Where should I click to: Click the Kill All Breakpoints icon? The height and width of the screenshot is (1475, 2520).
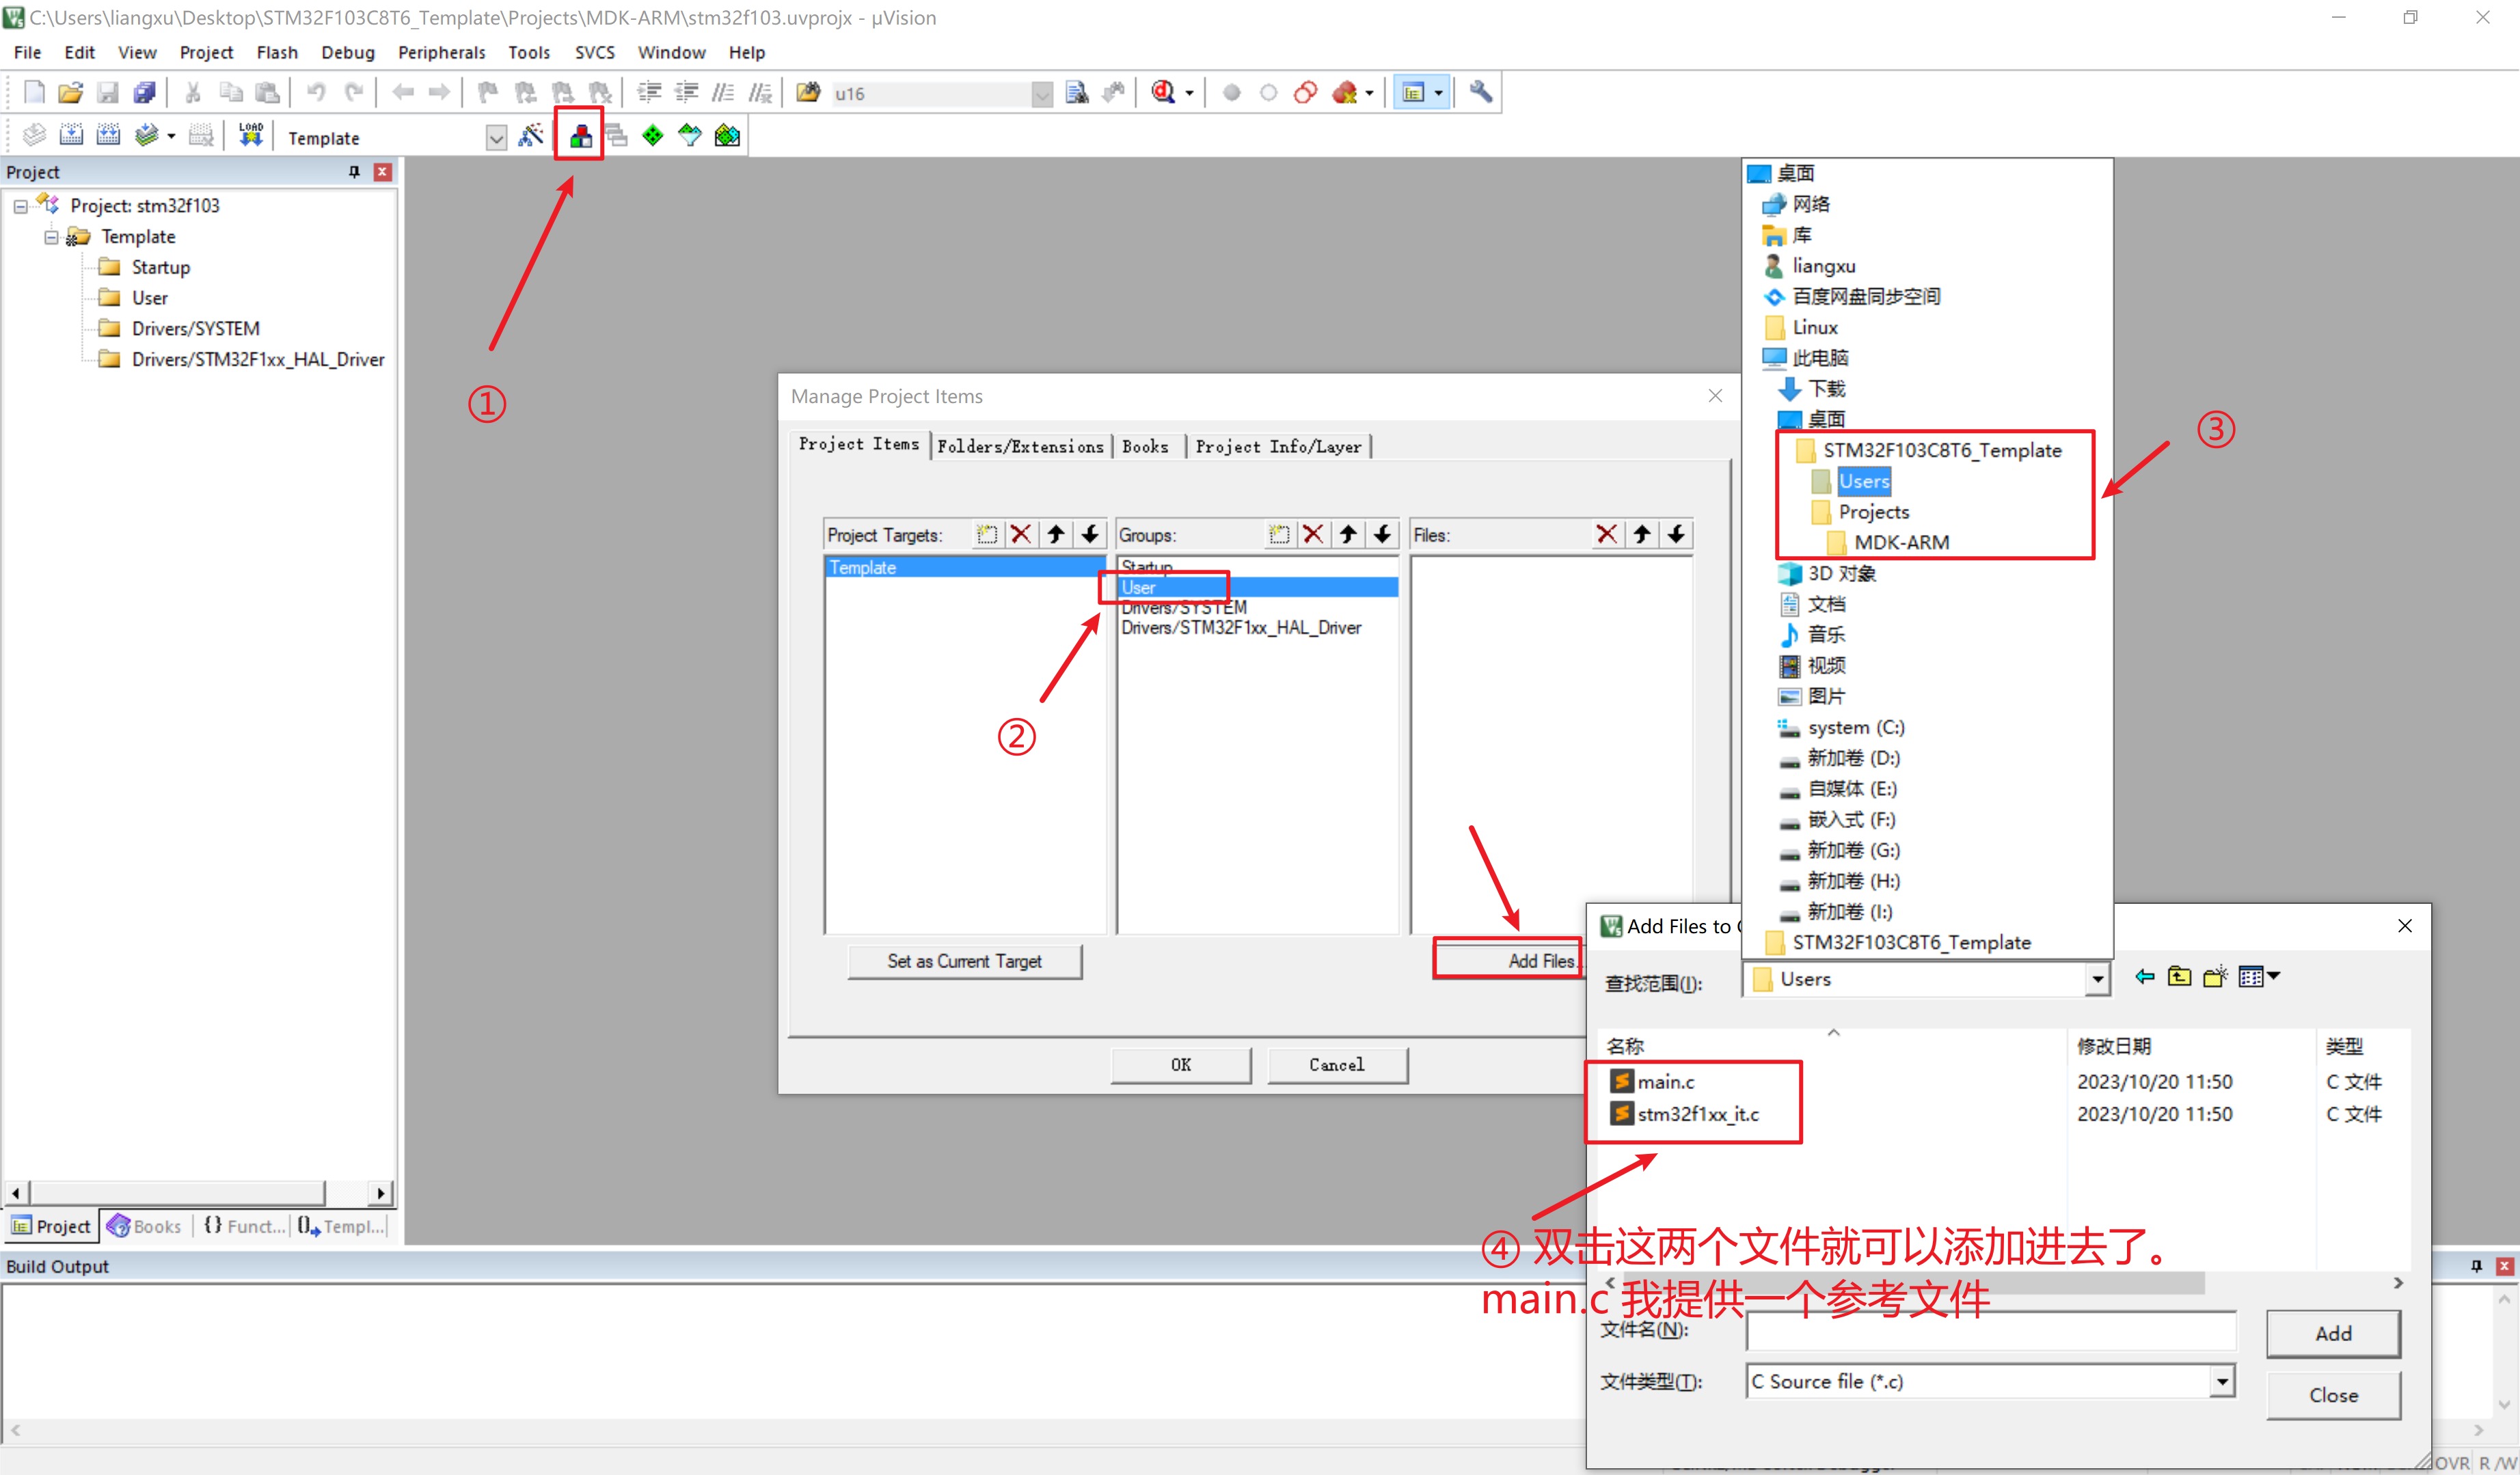click(1344, 93)
